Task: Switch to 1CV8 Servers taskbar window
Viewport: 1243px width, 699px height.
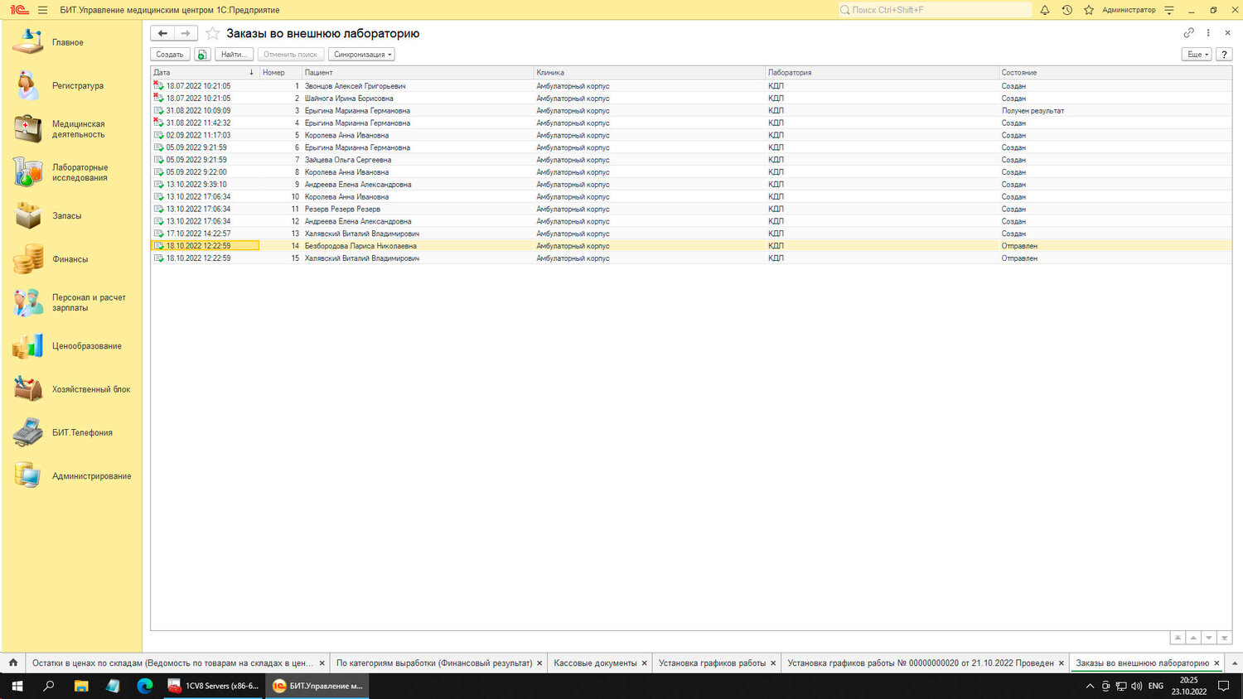Action: pos(213,686)
